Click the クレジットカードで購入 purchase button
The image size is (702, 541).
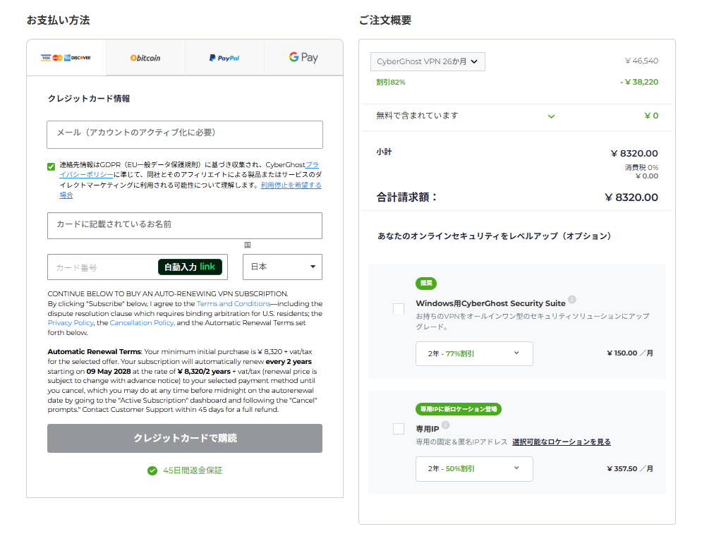[184, 438]
